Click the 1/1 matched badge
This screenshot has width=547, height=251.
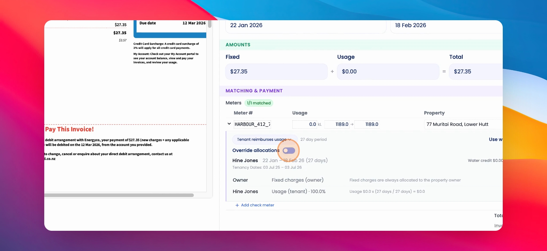tap(259, 103)
